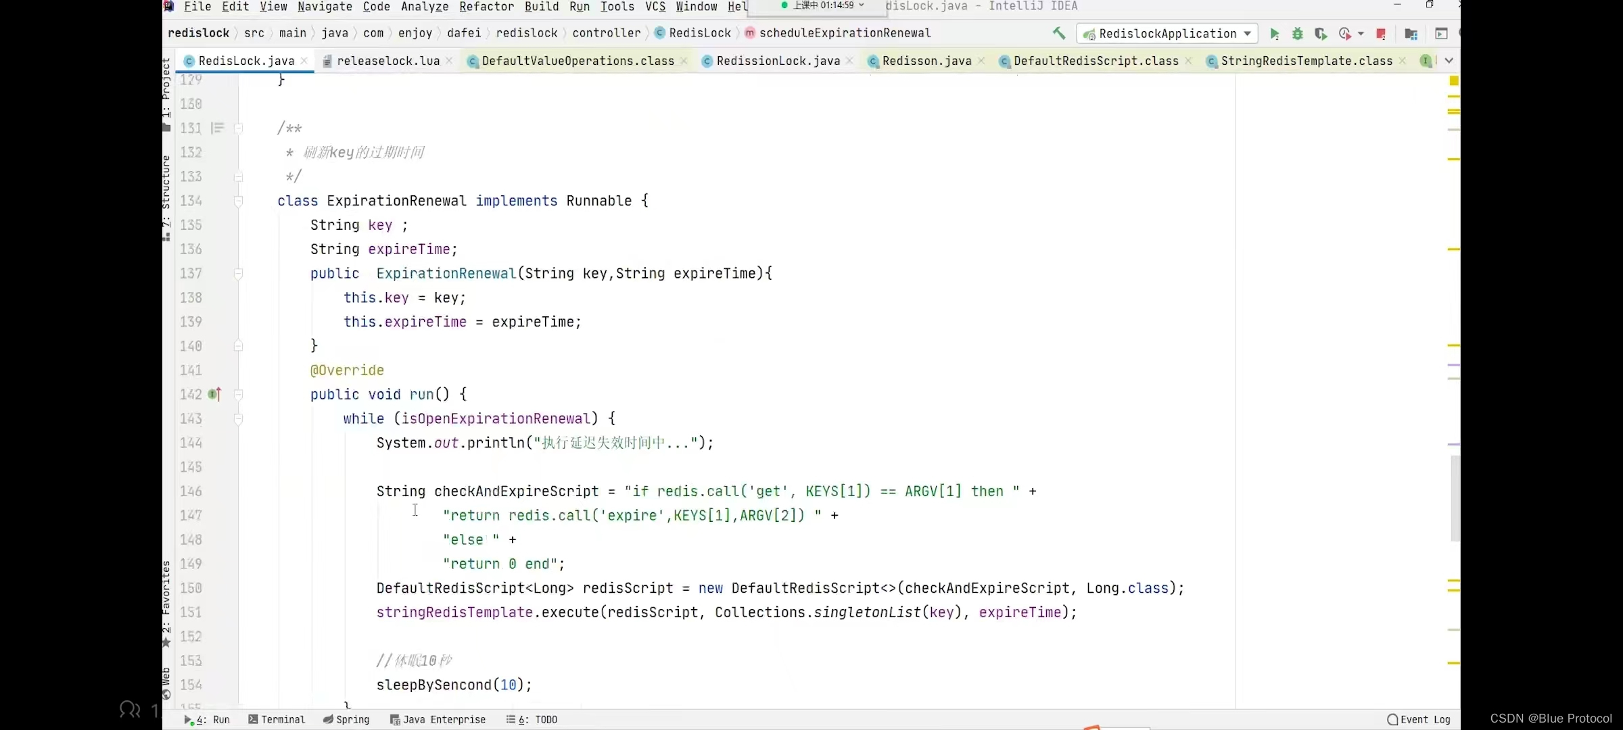Click the 'redislock' project root breadcrumb
1623x730 pixels.
[x=199, y=33]
